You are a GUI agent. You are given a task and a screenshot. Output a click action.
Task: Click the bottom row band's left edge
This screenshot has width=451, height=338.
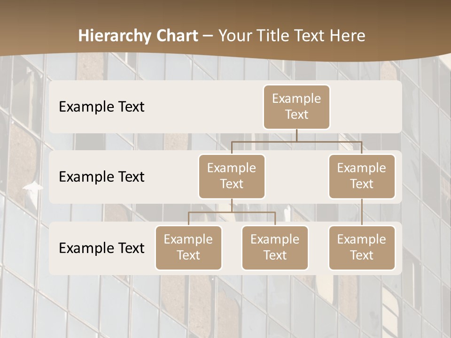click(x=53, y=248)
